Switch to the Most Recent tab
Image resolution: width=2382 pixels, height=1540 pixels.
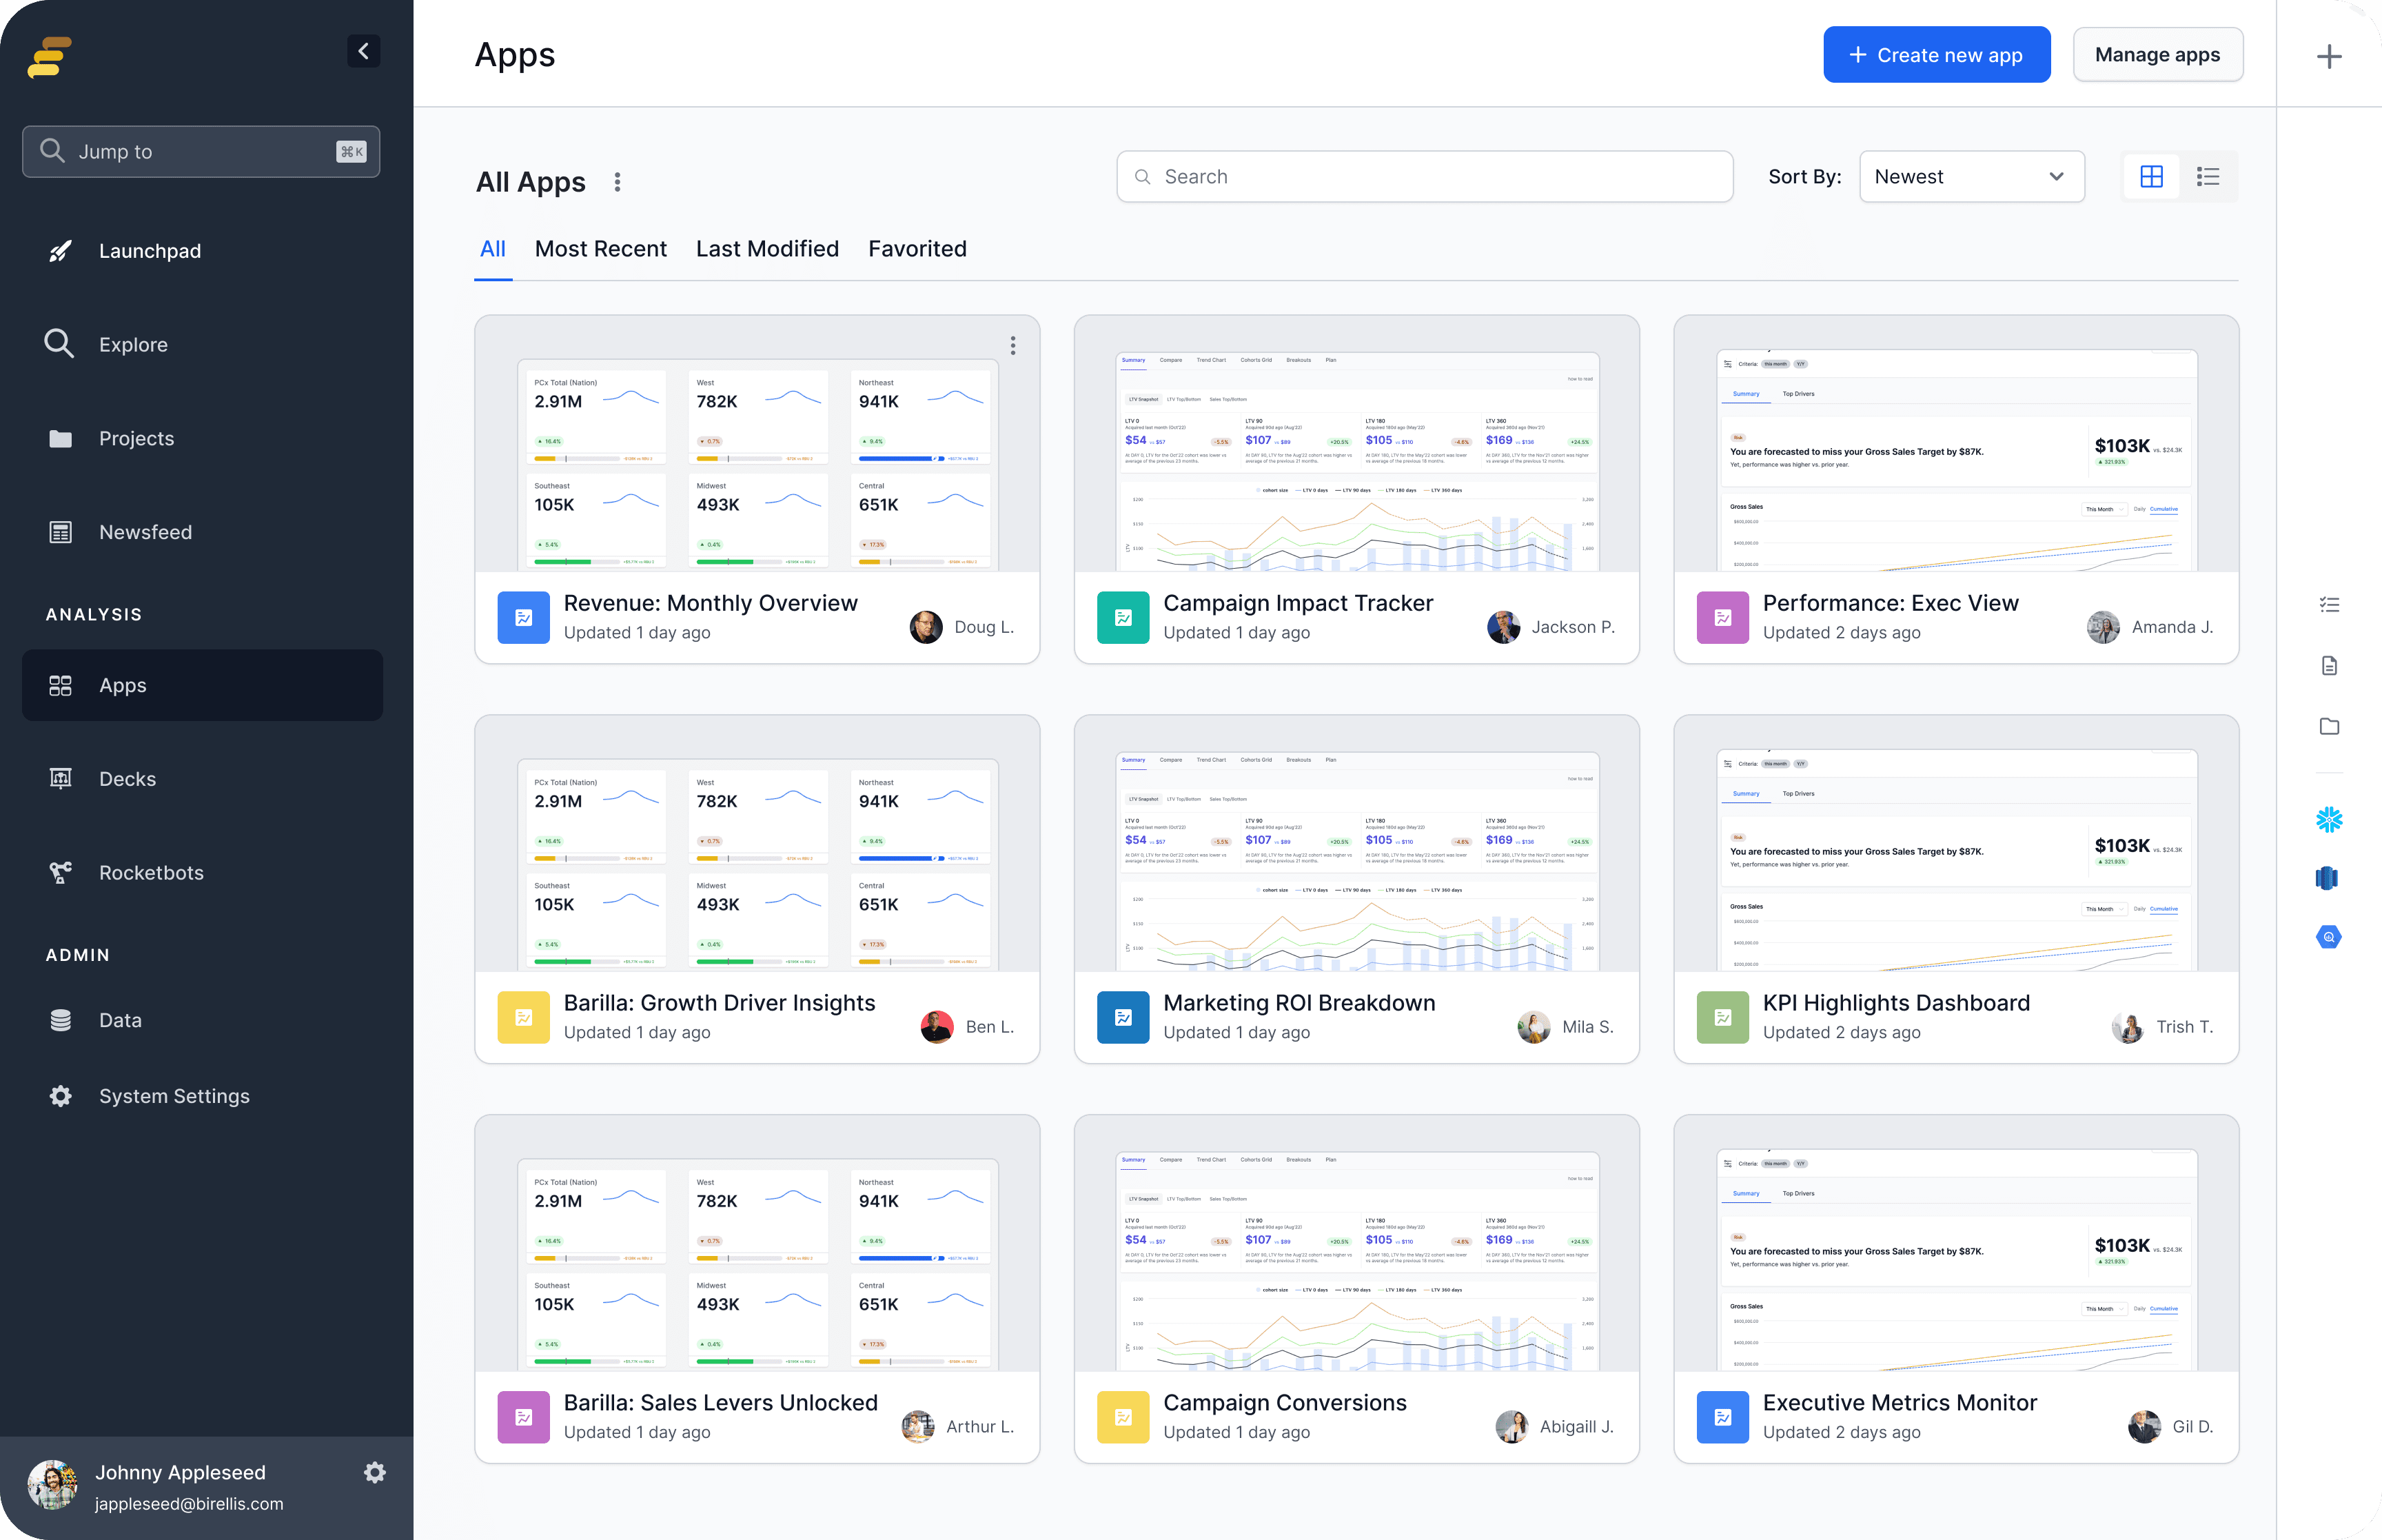pyautogui.click(x=600, y=249)
